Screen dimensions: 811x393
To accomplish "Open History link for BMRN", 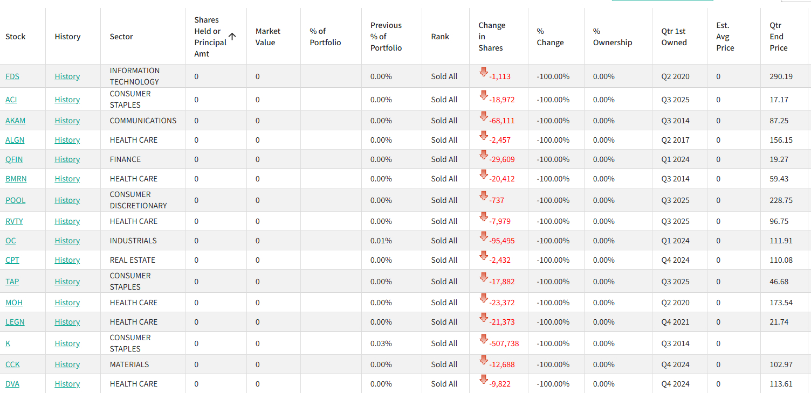I will pyautogui.click(x=67, y=179).
